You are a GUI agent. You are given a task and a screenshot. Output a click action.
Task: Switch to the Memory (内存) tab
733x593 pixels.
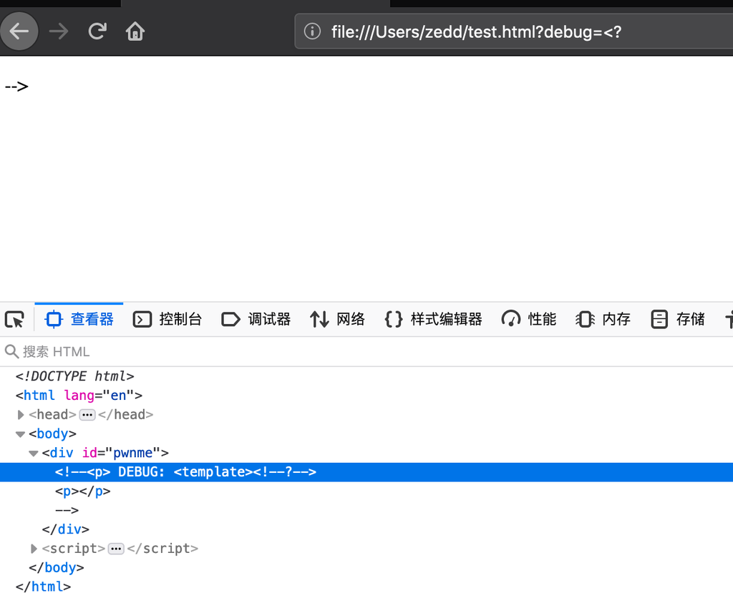click(x=603, y=319)
